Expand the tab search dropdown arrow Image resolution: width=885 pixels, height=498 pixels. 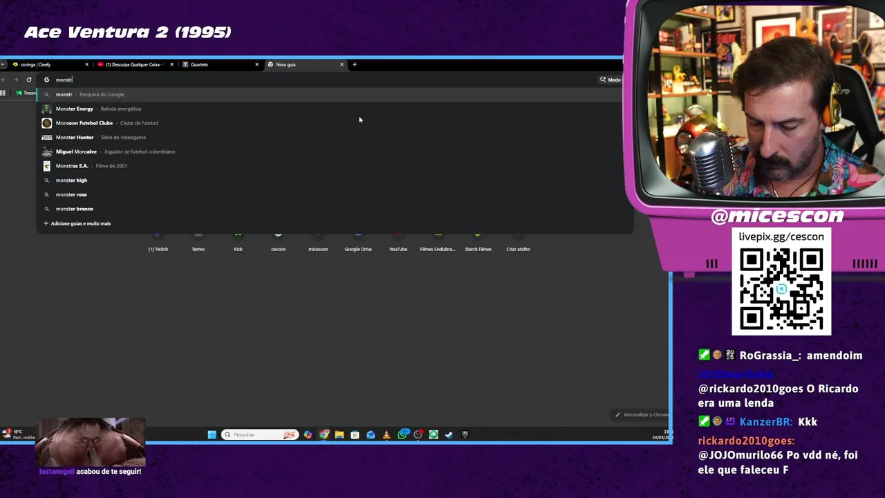tap(3, 64)
